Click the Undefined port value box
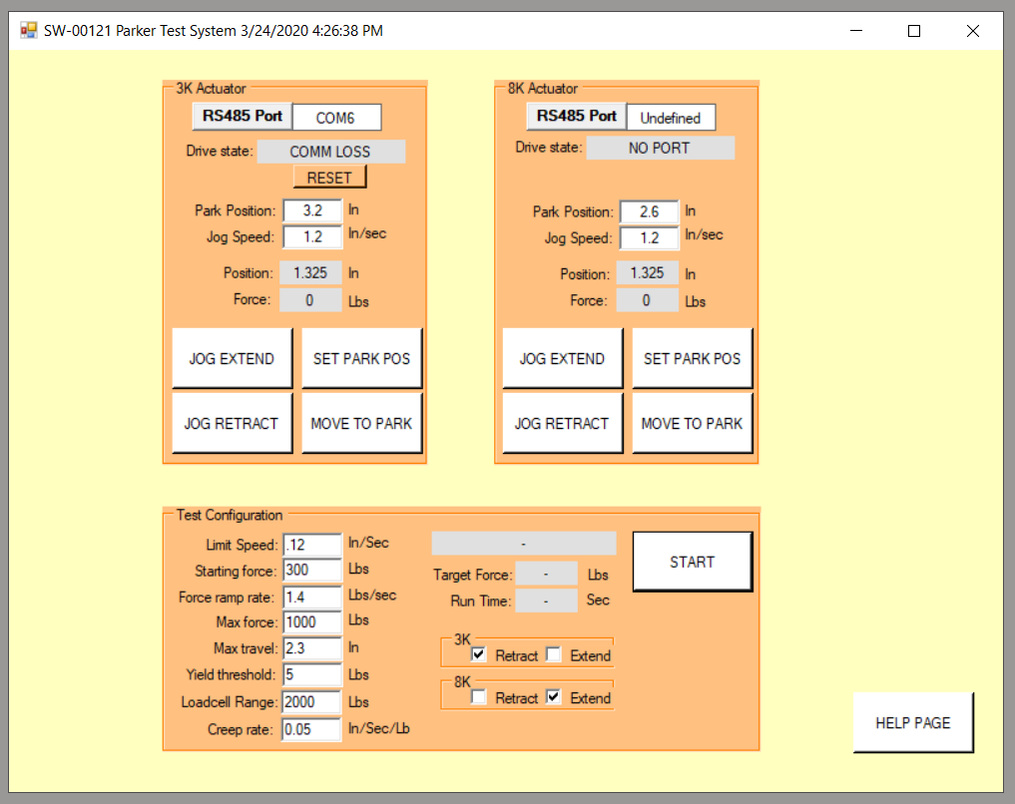 coord(672,118)
